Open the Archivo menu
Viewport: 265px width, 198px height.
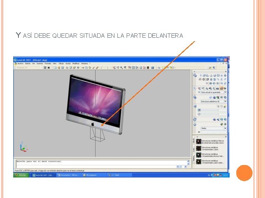[x=21, y=63]
